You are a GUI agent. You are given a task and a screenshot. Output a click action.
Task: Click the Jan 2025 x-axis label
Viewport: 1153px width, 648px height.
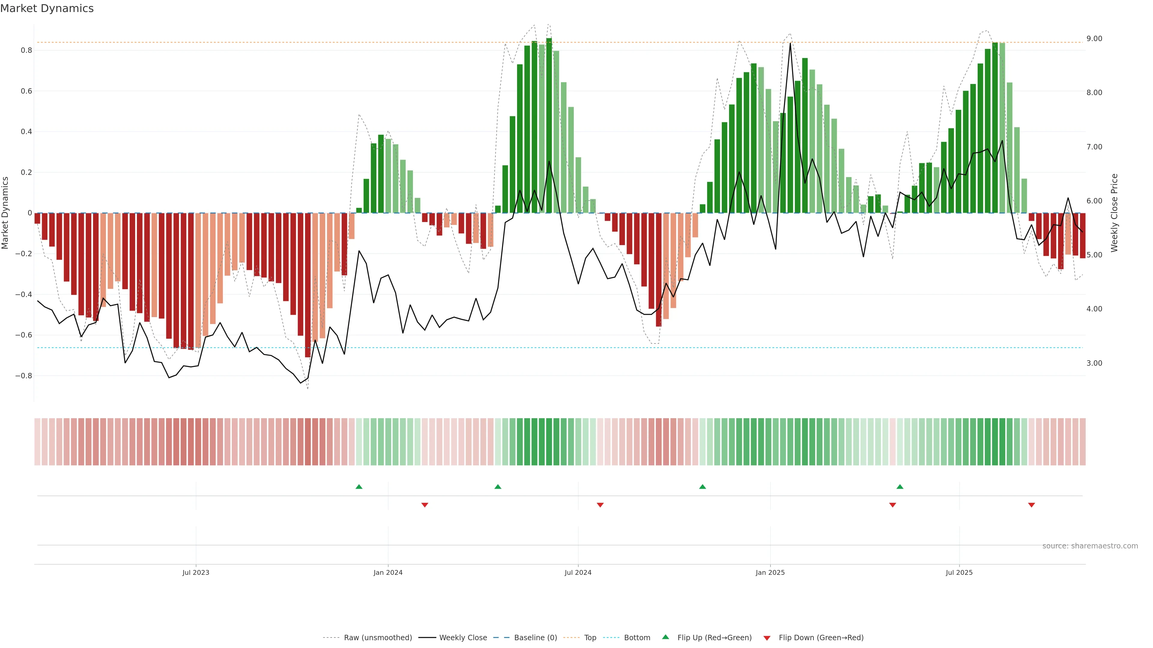770,572
